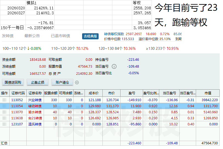Click the 账户清仓 button
The width and height of the screenshot is (223, 149).
[x=62, y=82]
